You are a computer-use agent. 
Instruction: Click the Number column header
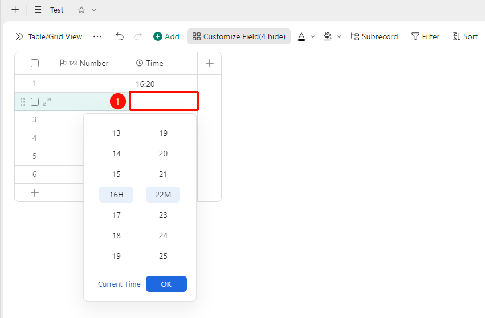[93, 63]
